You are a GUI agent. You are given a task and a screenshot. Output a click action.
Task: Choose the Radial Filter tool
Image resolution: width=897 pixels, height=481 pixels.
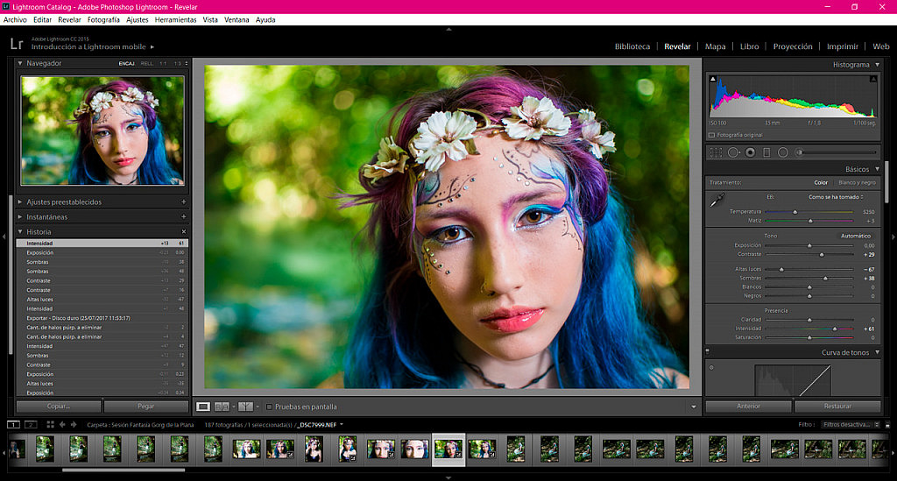pyautogui.click(x=782, y=152)
